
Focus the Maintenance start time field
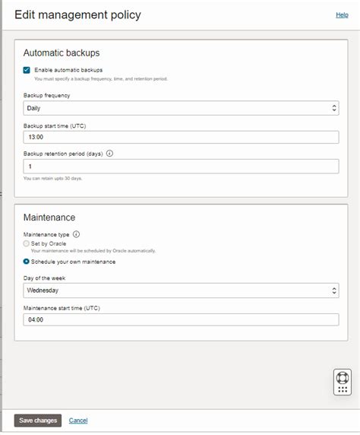[181, 319]
